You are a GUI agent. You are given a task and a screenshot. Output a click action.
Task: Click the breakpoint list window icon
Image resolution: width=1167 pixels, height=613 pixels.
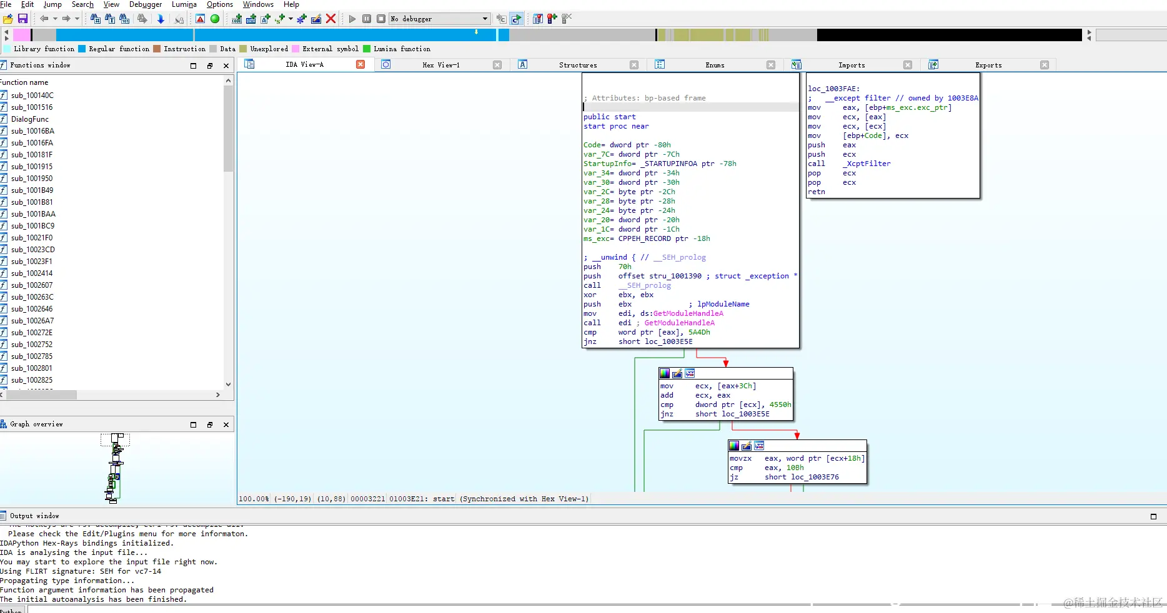(x=537, y=19)
